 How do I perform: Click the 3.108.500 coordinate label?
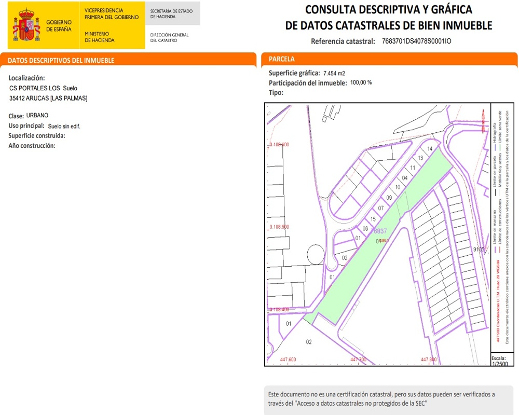coord(279,227)
